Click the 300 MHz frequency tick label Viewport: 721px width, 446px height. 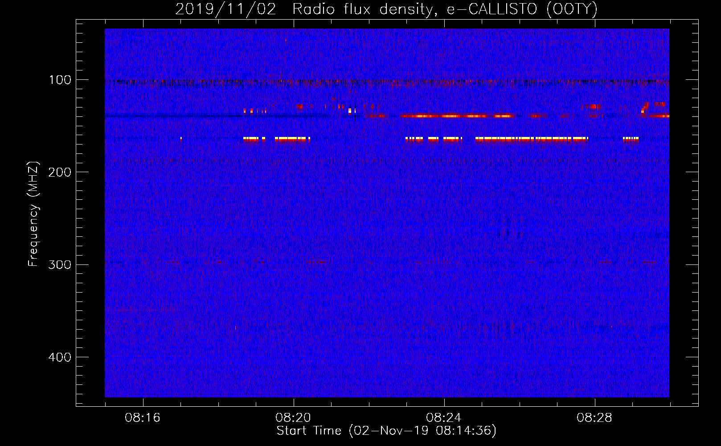point(60,264)
